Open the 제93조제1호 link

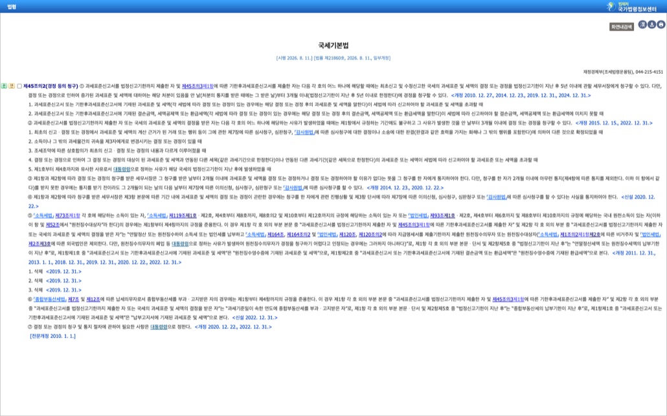442,216
